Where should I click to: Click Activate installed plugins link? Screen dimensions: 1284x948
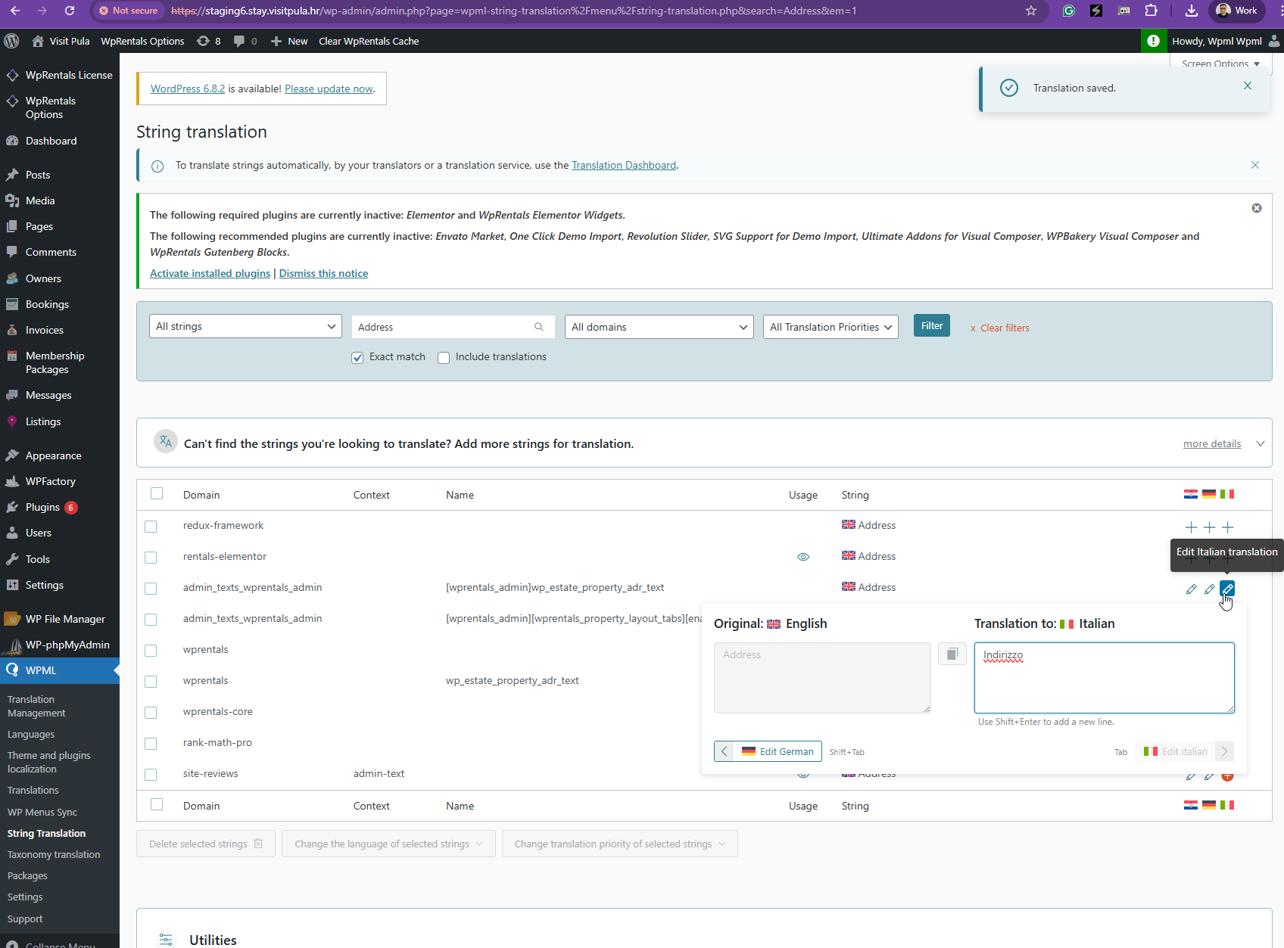[210, 273]
